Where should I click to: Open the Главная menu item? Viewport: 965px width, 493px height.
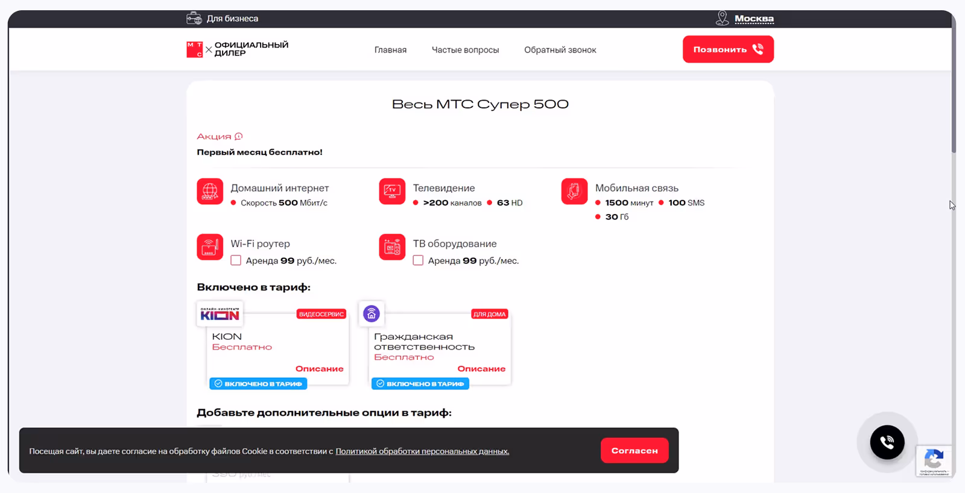[x=390, y=50]
